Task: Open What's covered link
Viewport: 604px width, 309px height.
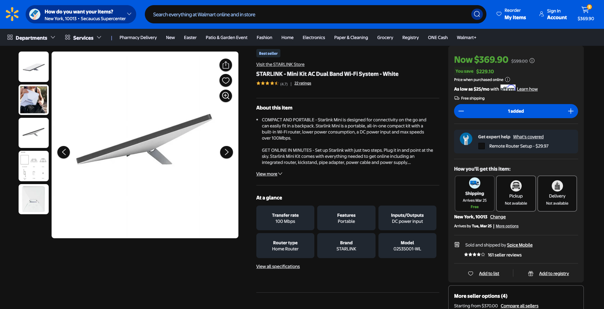Action: point(528,137)
